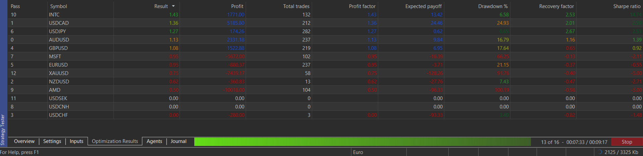Image resolution: width=643 pixels, height=156 pixels.
Task: Click the green optimization progress bar
Action: coord(362,142)
